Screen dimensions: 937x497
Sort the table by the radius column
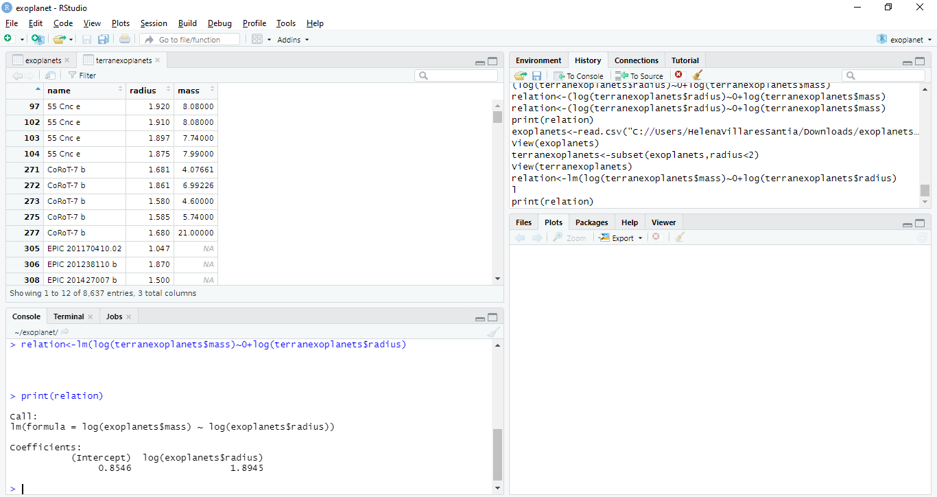143,91
